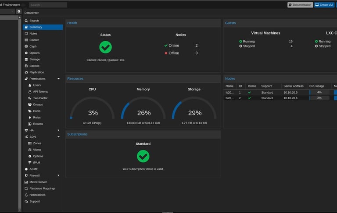Focus the top Search field

coord(48,5)
